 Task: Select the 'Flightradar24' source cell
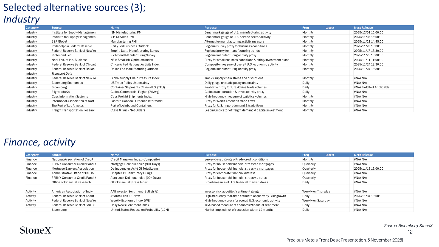coord(61,92)
